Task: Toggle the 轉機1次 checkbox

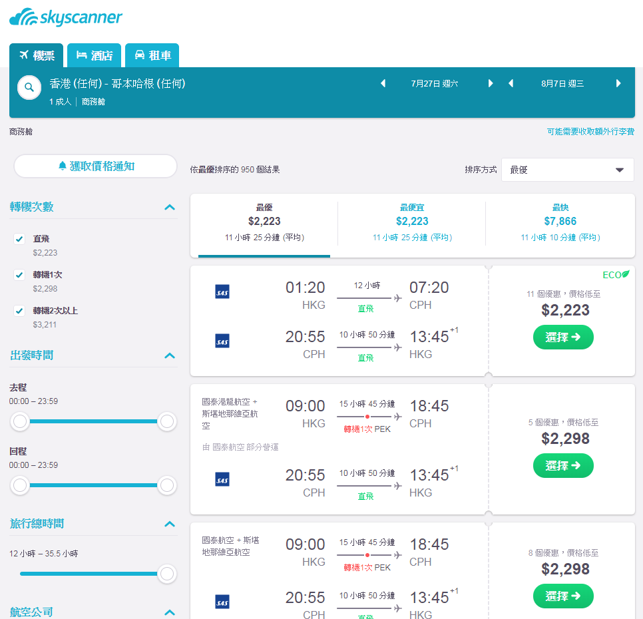Action: [x=19, y=275]
